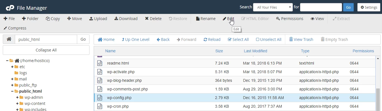Delete the selected file
Image resolution: width=382 pixels, height=111 pixels.
click(x=153, y=19)
